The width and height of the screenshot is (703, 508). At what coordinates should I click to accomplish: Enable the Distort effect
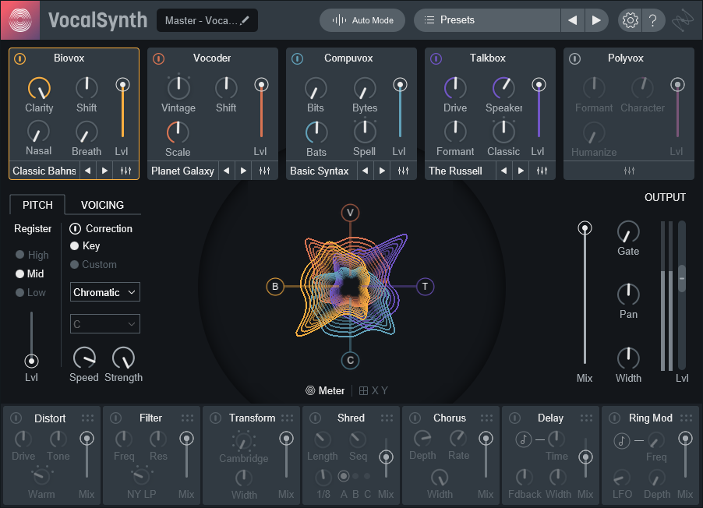click(16, 418)
